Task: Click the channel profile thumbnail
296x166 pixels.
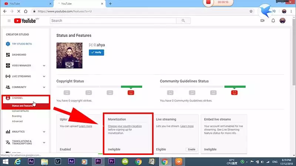Action: click(69, 56)
